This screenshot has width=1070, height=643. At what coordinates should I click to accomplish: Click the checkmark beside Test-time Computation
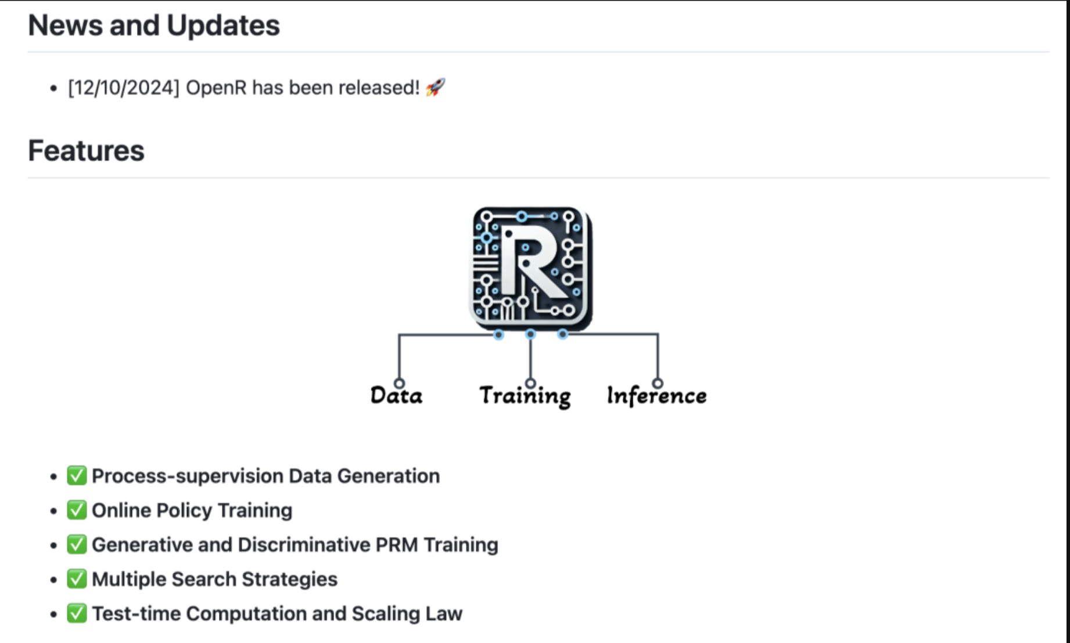pyautogui.click(x=77, y=613)
